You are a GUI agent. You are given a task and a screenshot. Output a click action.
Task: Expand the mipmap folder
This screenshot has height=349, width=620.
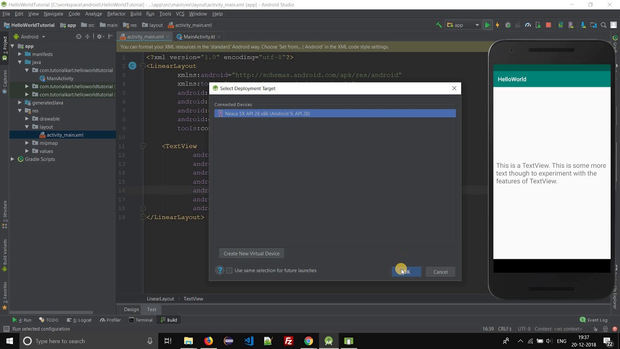coord(28,143)
